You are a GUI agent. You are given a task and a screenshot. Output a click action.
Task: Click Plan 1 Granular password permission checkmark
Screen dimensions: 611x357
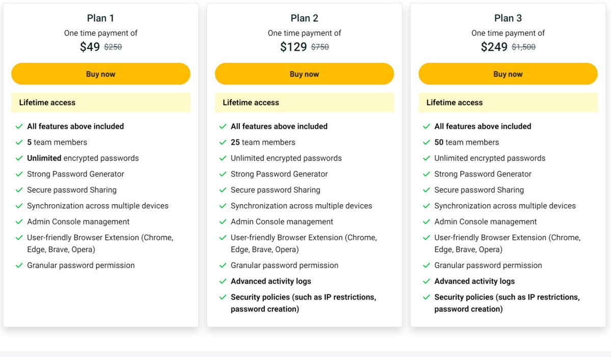19,265
